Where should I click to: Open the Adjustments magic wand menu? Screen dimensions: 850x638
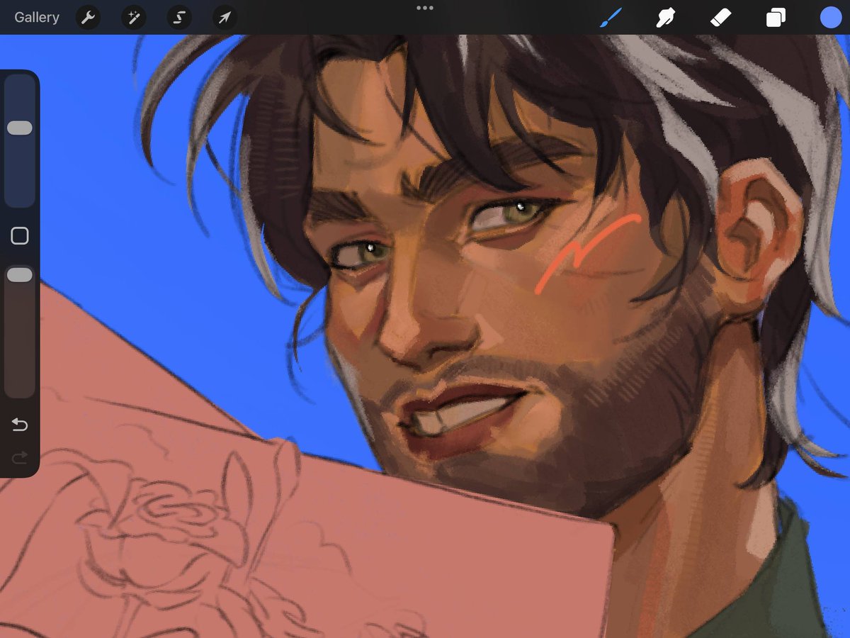click(x=133, y=17)
